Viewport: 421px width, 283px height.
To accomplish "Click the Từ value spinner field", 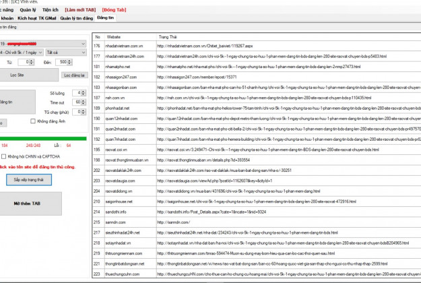I will click(x=26, y=62).
